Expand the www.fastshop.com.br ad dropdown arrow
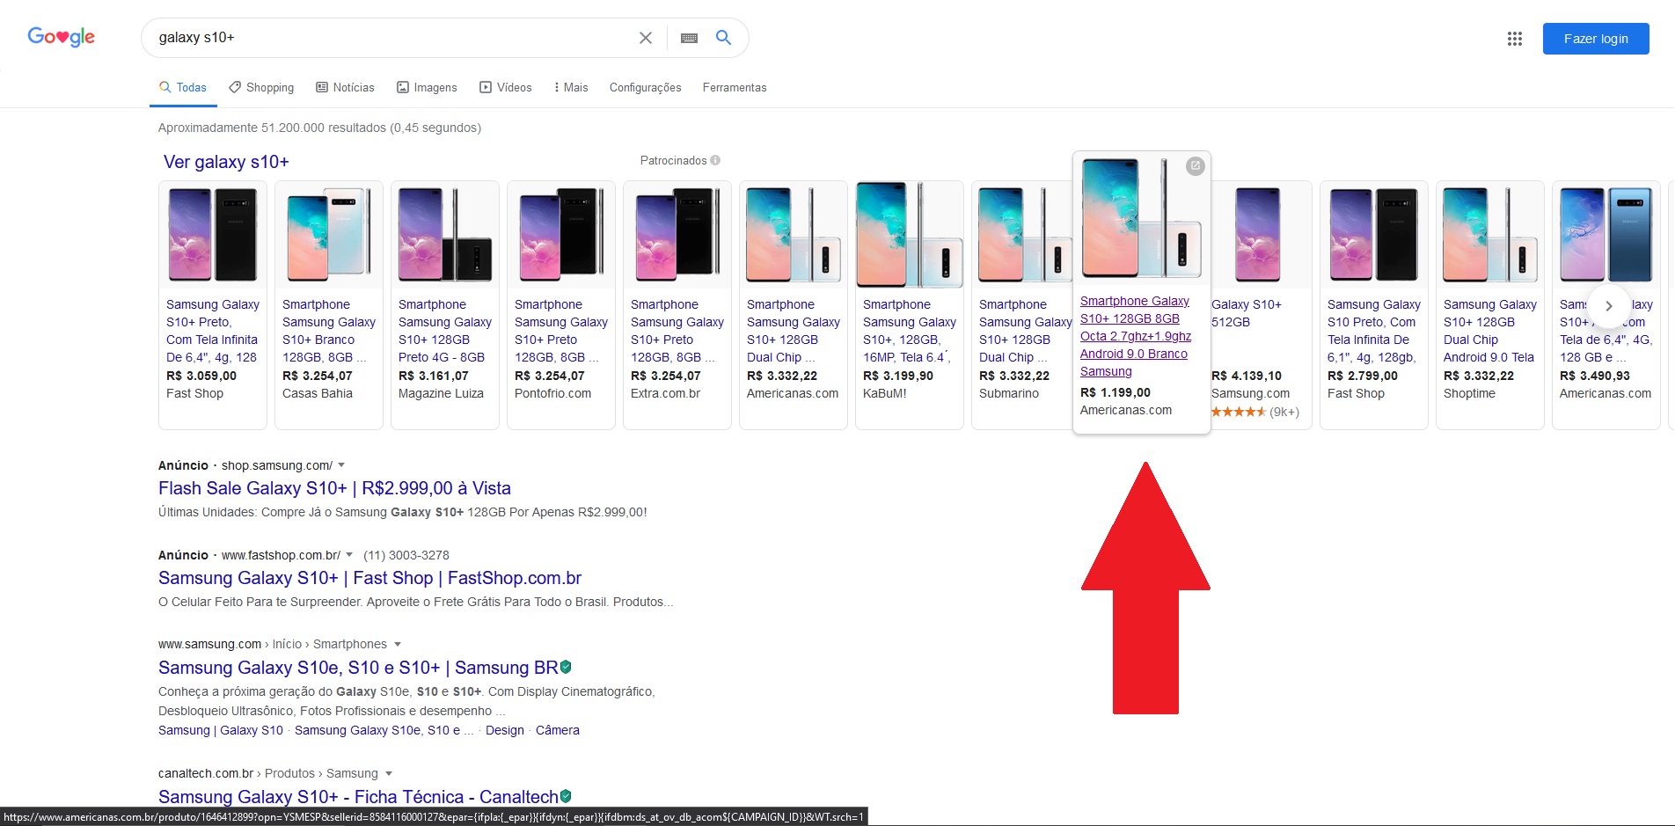The width and height of the screenshot is (1675, 826). pos(349,555)
